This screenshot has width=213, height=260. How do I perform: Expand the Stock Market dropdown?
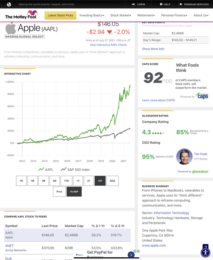pos(121,15)
